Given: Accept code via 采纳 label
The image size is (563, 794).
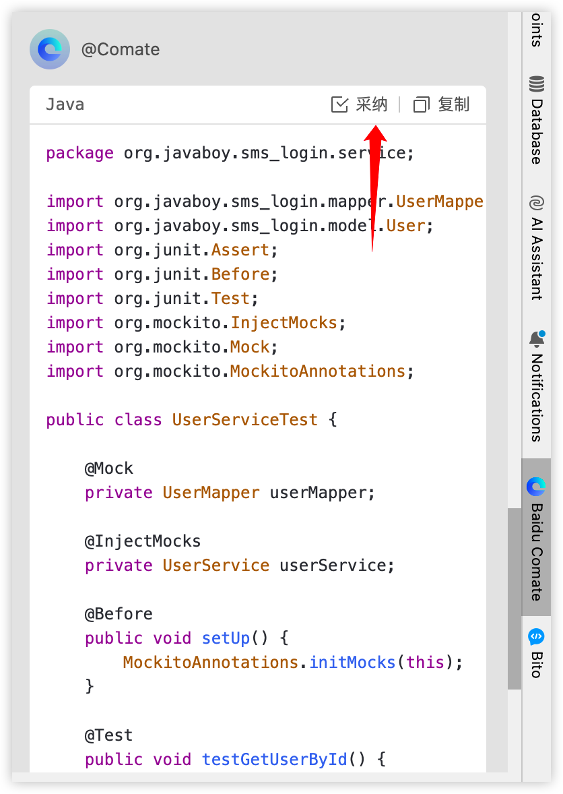Looking at the screenshot, I should 371,104.
